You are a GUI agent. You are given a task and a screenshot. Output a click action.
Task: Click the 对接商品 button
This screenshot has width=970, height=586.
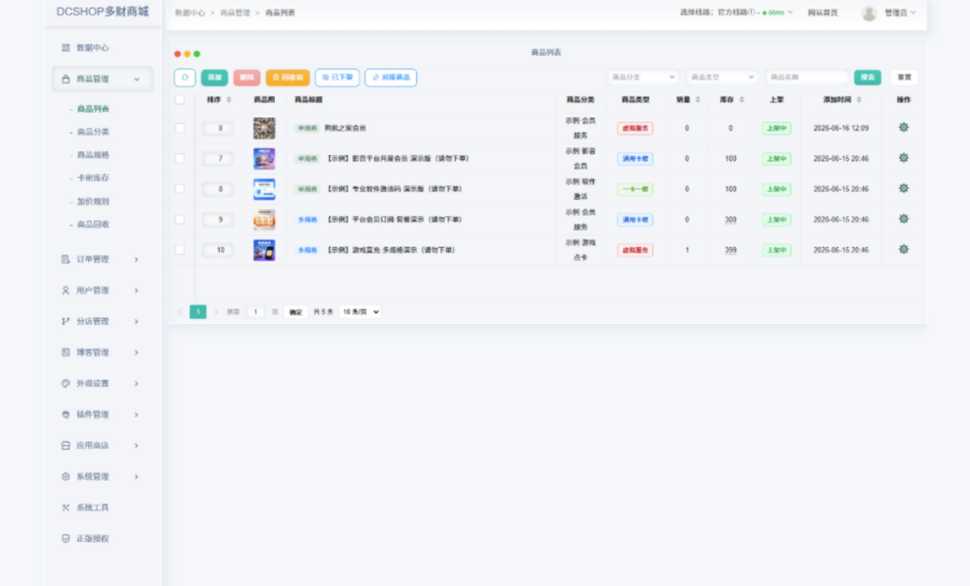click(x=391, y=78)
